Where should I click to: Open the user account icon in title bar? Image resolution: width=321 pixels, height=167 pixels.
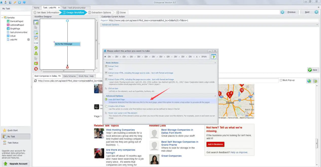pyautogui.click(x=6, y=2)
